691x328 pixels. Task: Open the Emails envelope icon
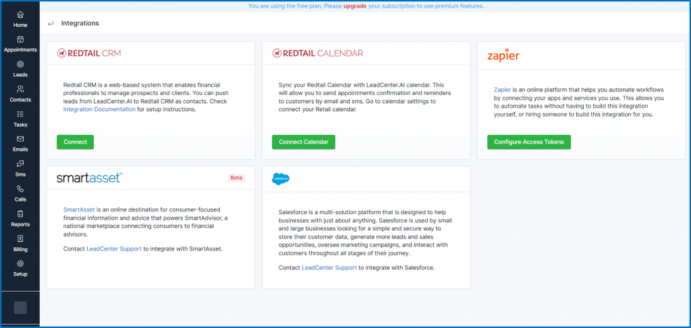pos(20,139)
